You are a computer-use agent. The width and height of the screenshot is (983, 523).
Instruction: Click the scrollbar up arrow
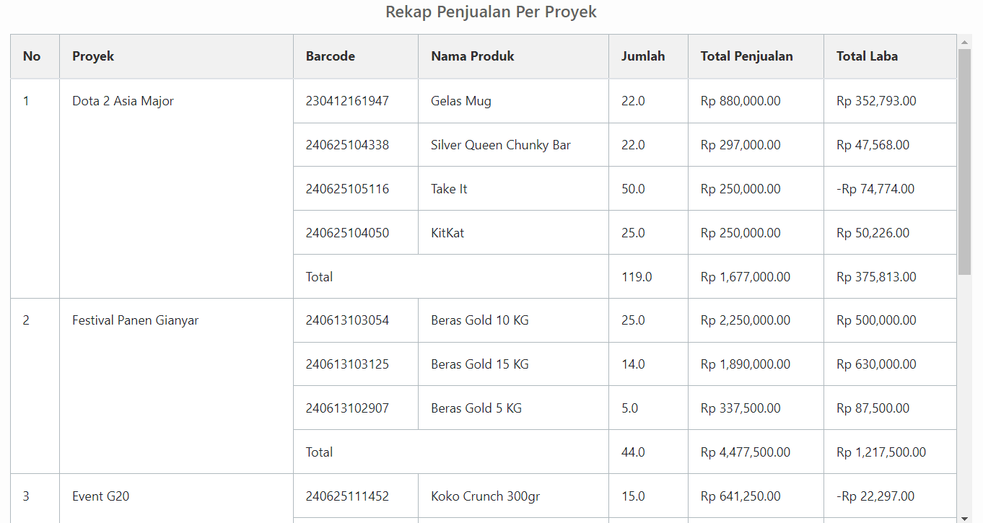click(964, 42)
